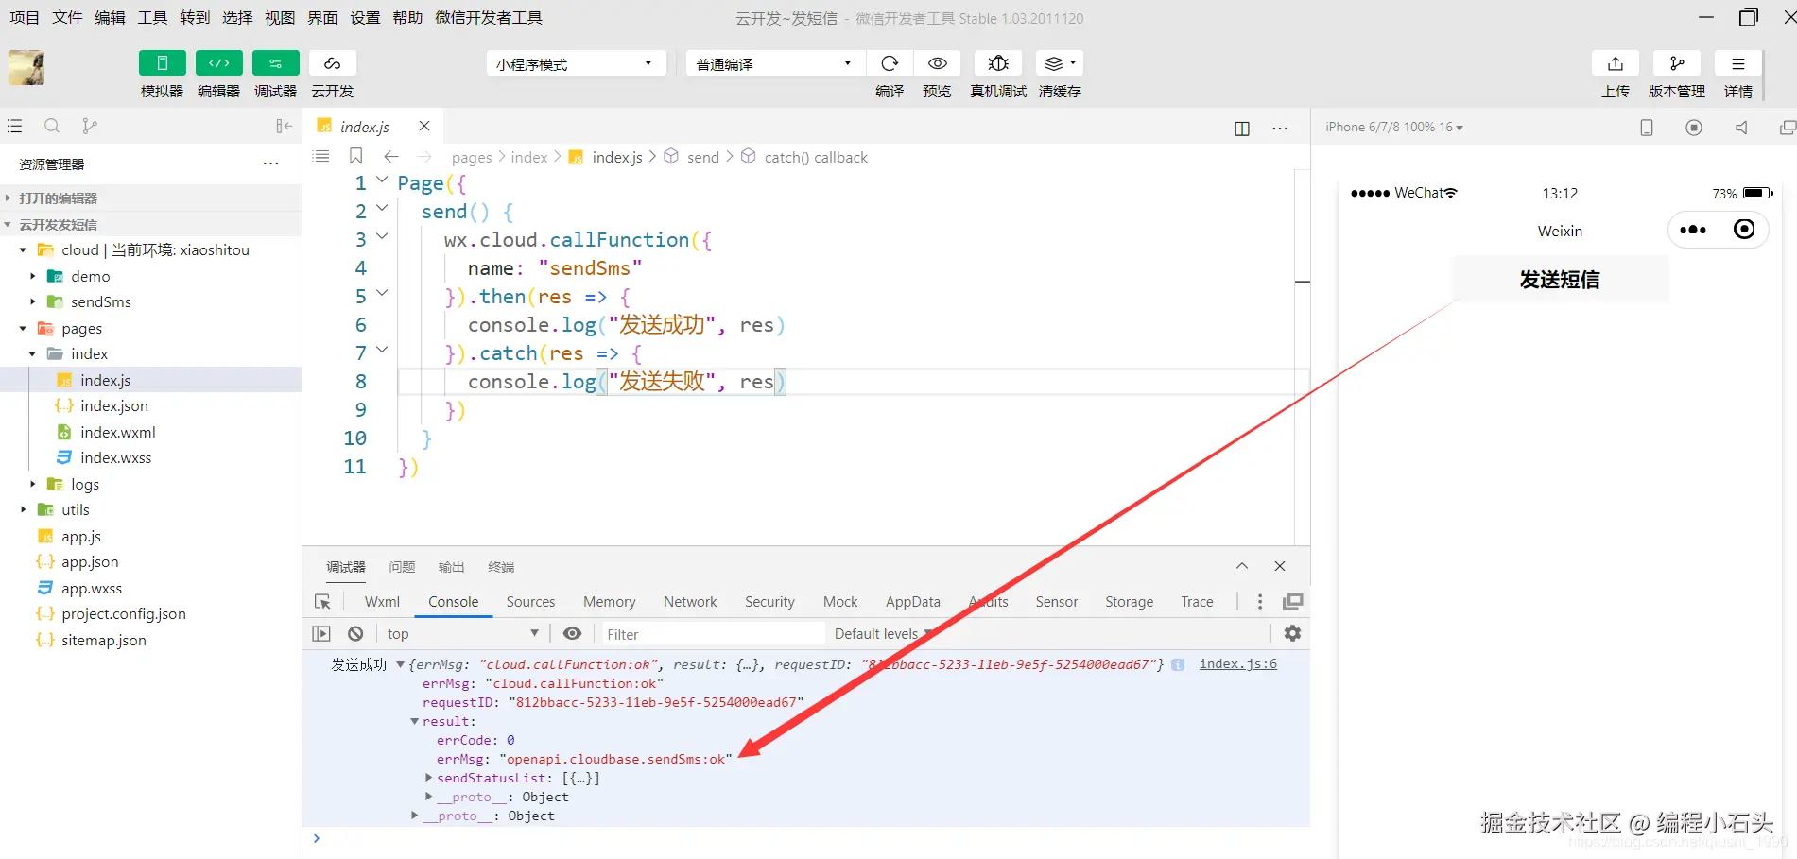The width and height of the screenshot is (1797, 859).
Task: Expand the open editors section
Action: [151, 198]
